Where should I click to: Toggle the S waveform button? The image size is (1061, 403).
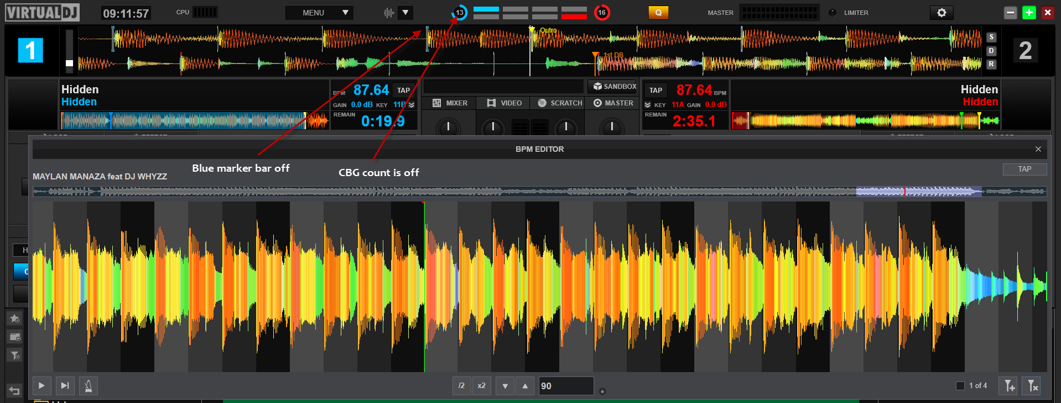click(x=991, y=37)
